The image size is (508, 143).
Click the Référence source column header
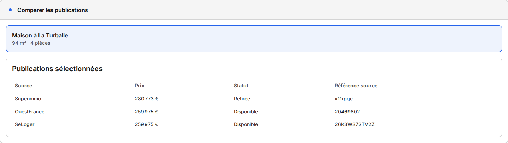point(356,86)
